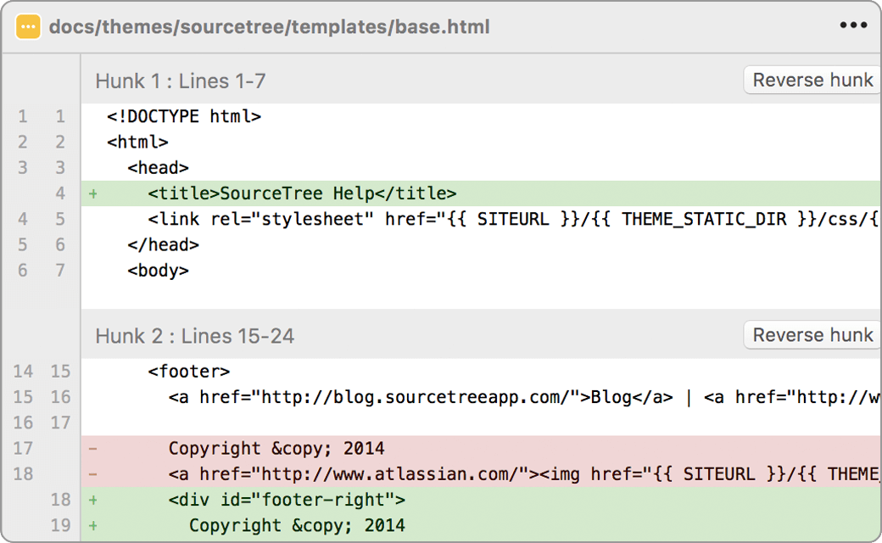Click line number 14 in the left gutter
This screenshot has height=543, width=882.
tap(23, 371)
